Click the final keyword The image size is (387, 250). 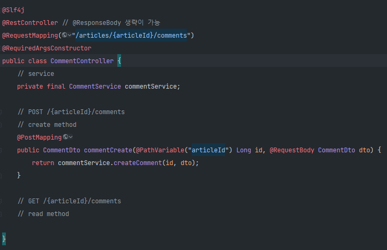(x=56, y=87)
